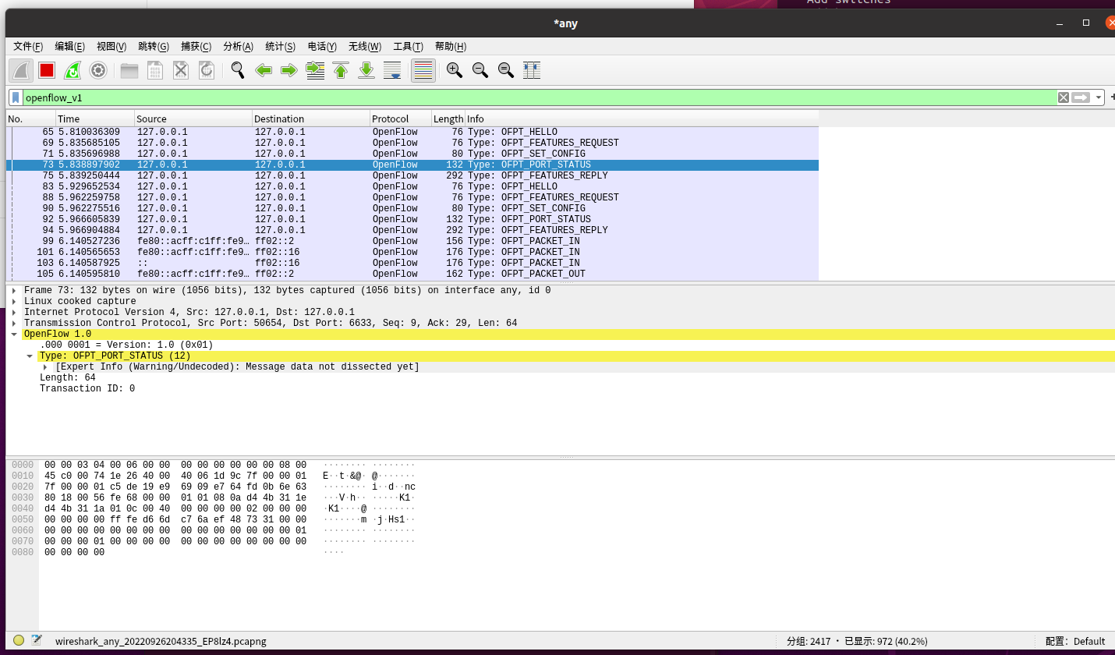Image resolution: width=1115 pixels, height=655 pixels.
Task: Expand the Linux cooked capture row
Action: point(15,301)
